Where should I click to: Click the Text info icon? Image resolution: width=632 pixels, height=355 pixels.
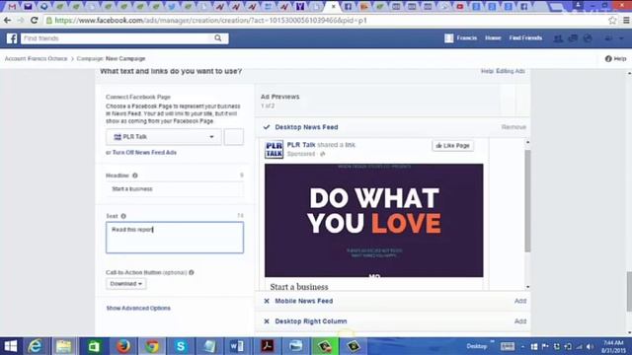[123, 216]
